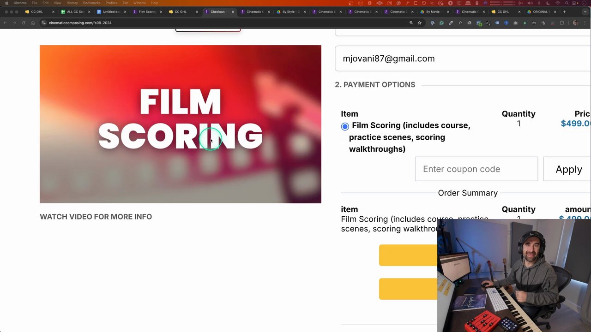
Task: Reload the page with the refresh icon
Action: [x=24, y=23]
